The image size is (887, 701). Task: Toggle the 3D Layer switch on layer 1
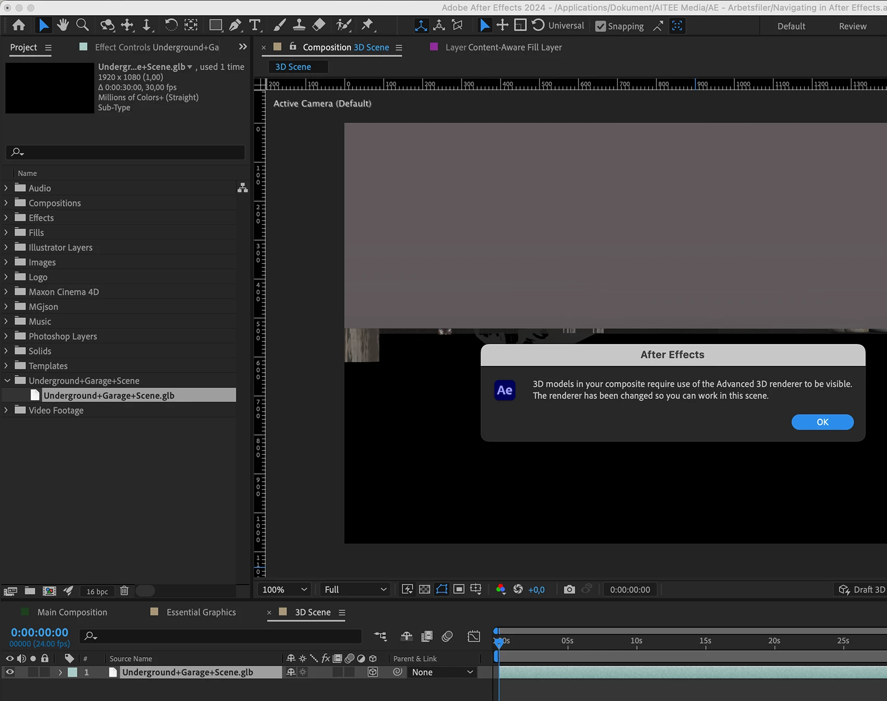[x=373, y=672]
